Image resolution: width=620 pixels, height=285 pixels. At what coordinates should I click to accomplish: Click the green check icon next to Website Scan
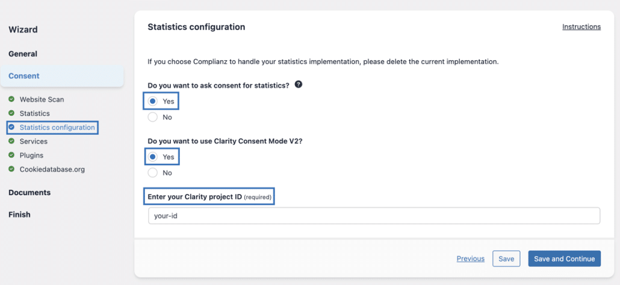[x=11, y=99]
